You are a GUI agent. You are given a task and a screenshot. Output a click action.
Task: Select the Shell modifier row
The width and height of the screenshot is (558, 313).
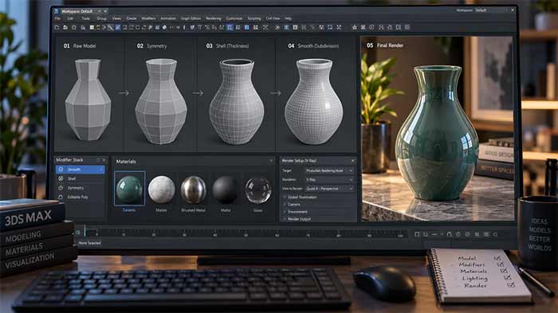click(x=80, y=178)
